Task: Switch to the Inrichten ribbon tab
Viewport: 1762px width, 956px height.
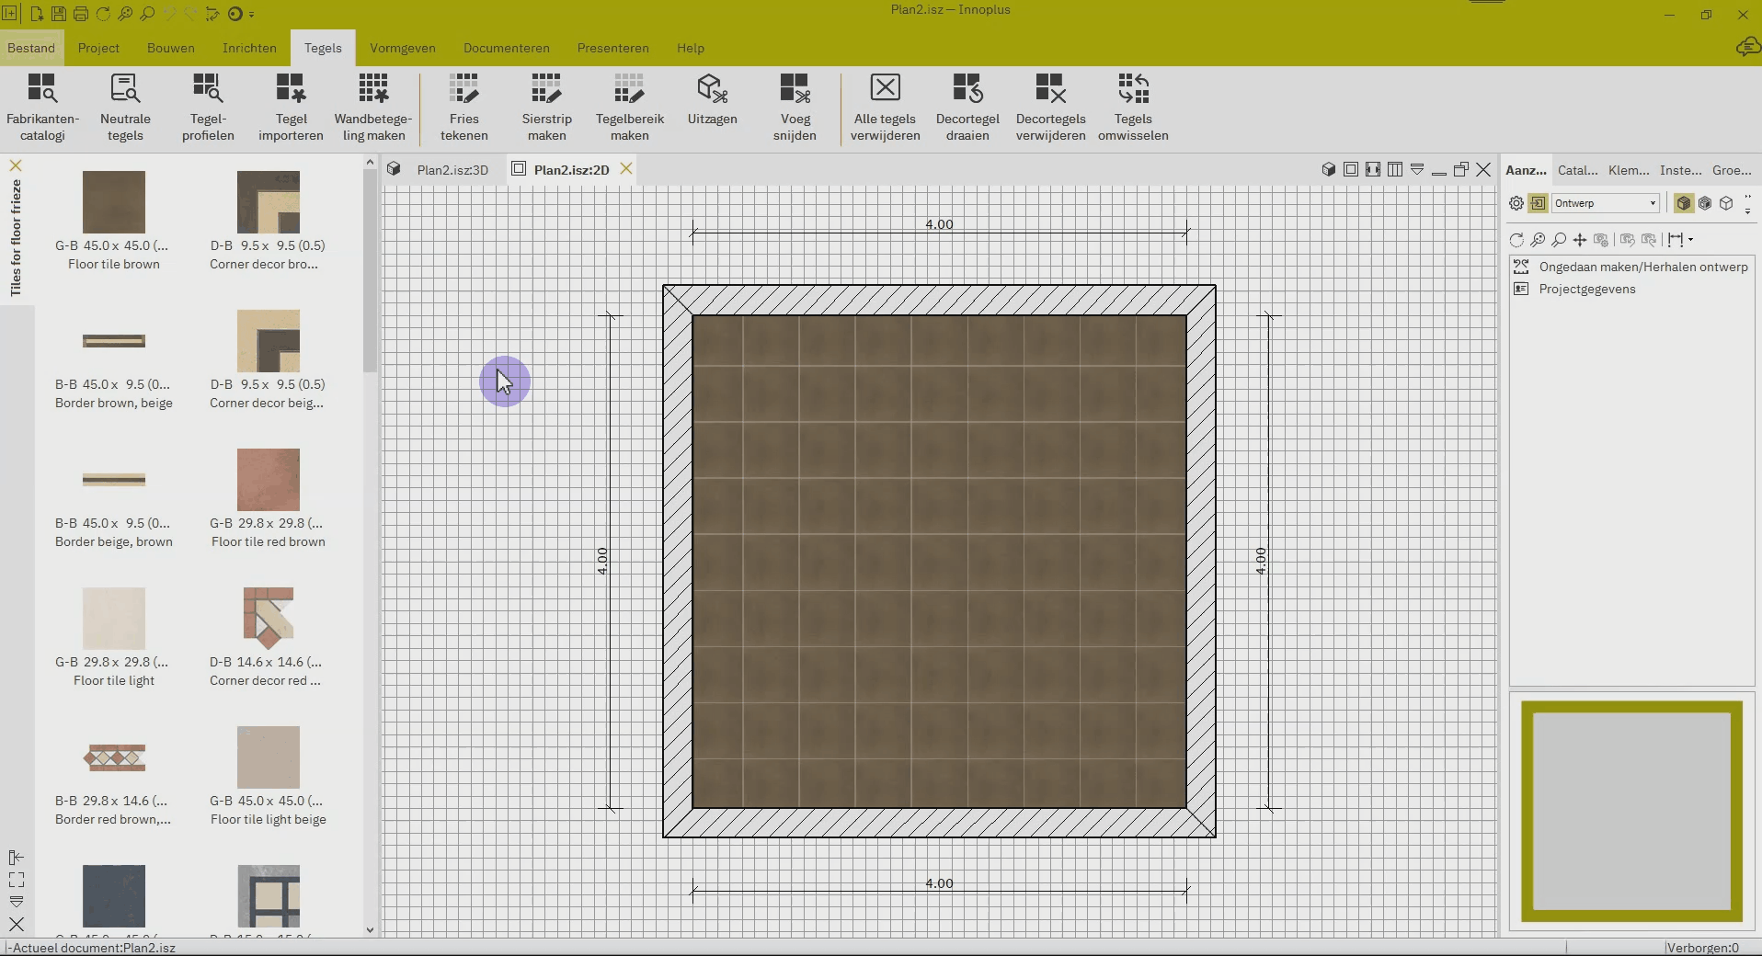Action: (x=249, y=48)
